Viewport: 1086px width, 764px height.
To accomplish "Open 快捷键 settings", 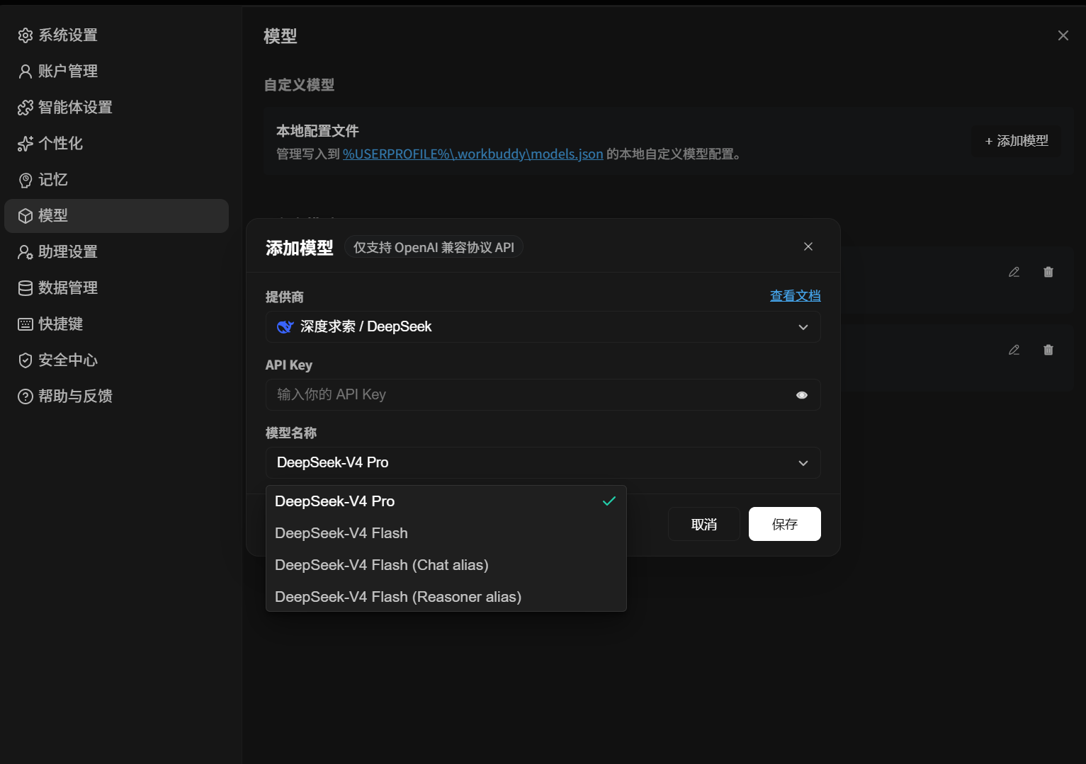I will [116, 324].
